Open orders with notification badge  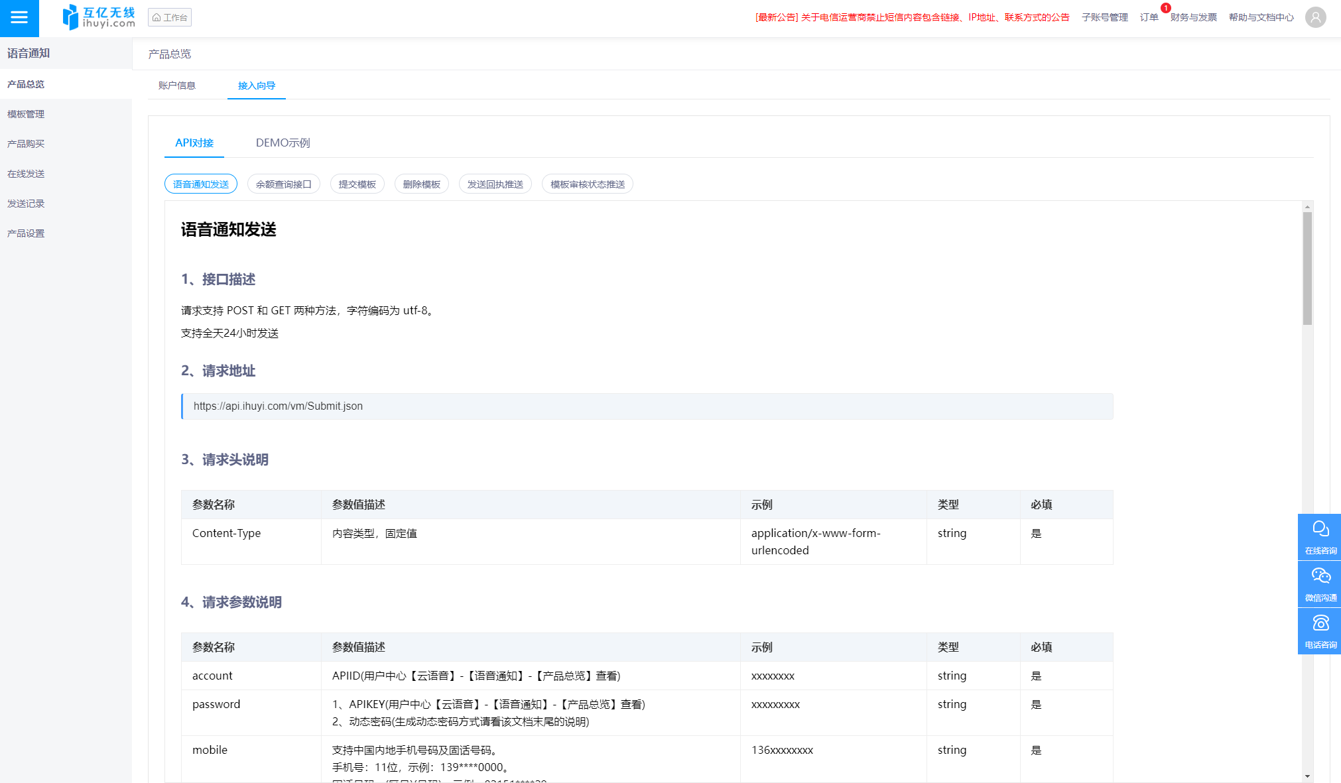pos(1149,17)
